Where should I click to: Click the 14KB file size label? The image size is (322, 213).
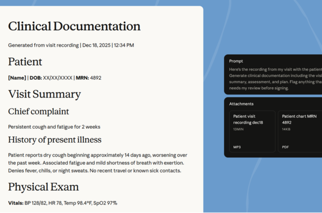tap(286, 129)
